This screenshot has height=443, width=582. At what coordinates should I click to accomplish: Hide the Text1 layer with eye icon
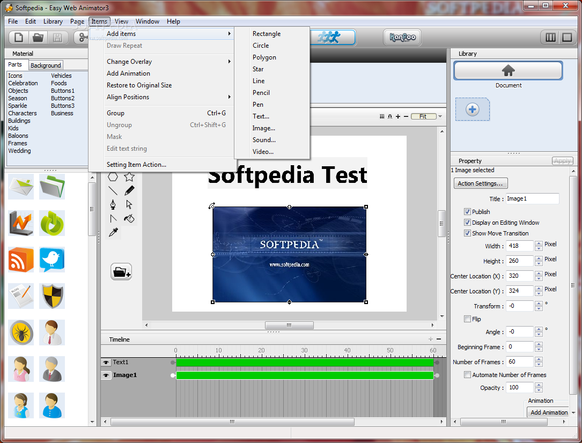106,363
